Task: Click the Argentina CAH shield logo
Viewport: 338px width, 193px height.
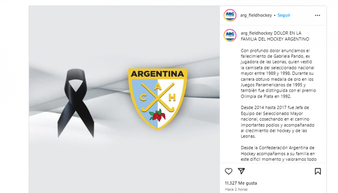Action: point(158,99)
